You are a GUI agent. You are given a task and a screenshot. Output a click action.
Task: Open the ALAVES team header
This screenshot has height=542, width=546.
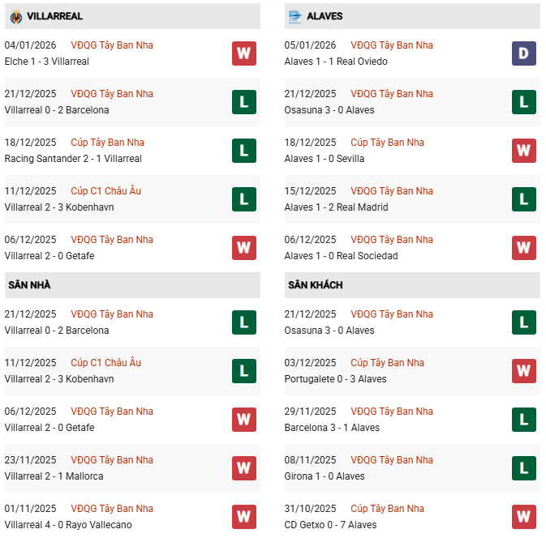(325, 16)
